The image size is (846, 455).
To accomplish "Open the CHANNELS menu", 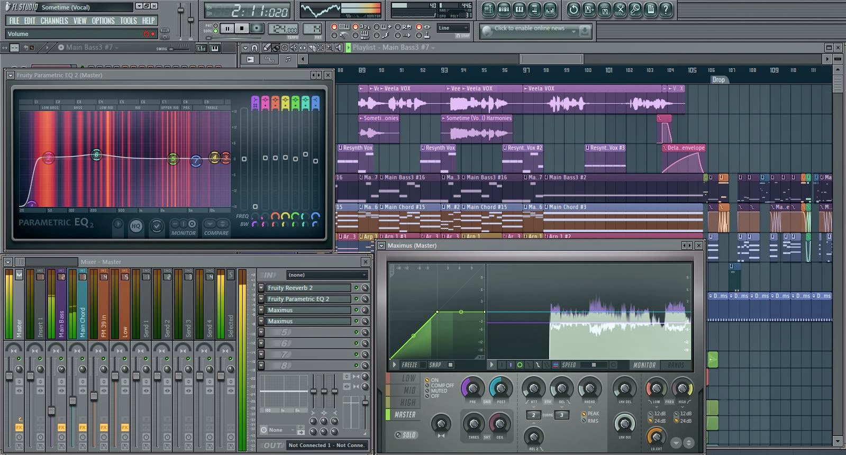I will (x=54, y=21).
